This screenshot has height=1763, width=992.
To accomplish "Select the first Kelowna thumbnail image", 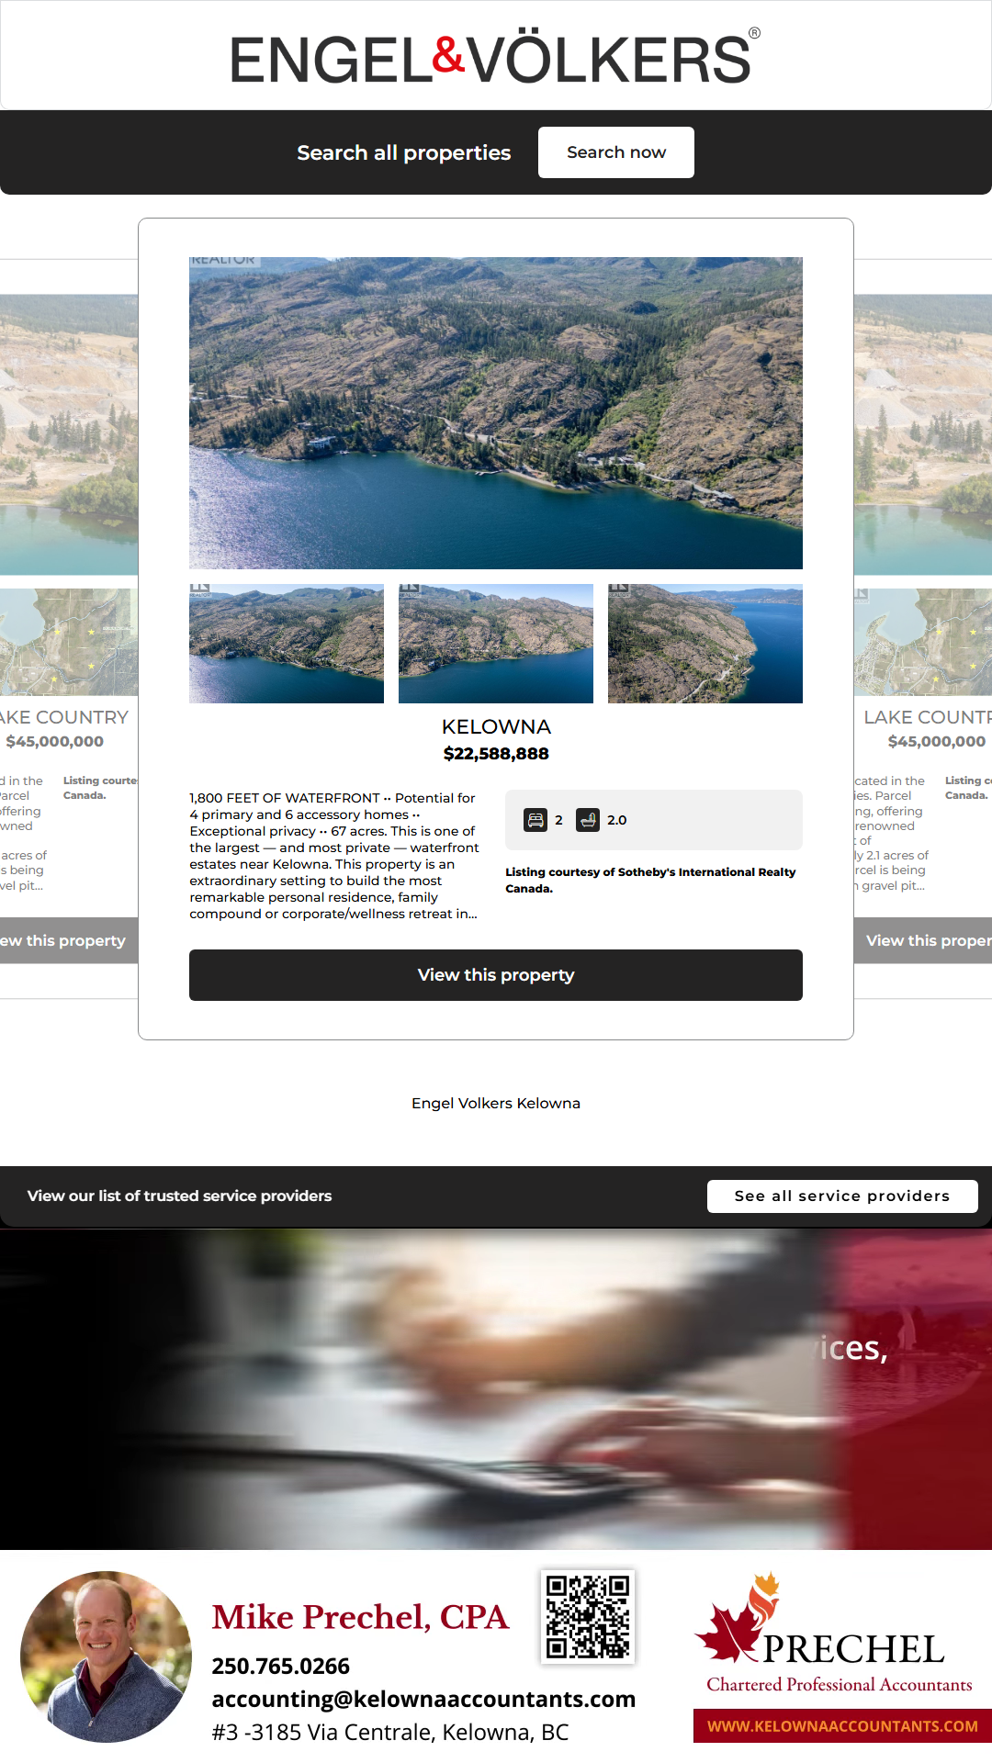I will (287, 644).
